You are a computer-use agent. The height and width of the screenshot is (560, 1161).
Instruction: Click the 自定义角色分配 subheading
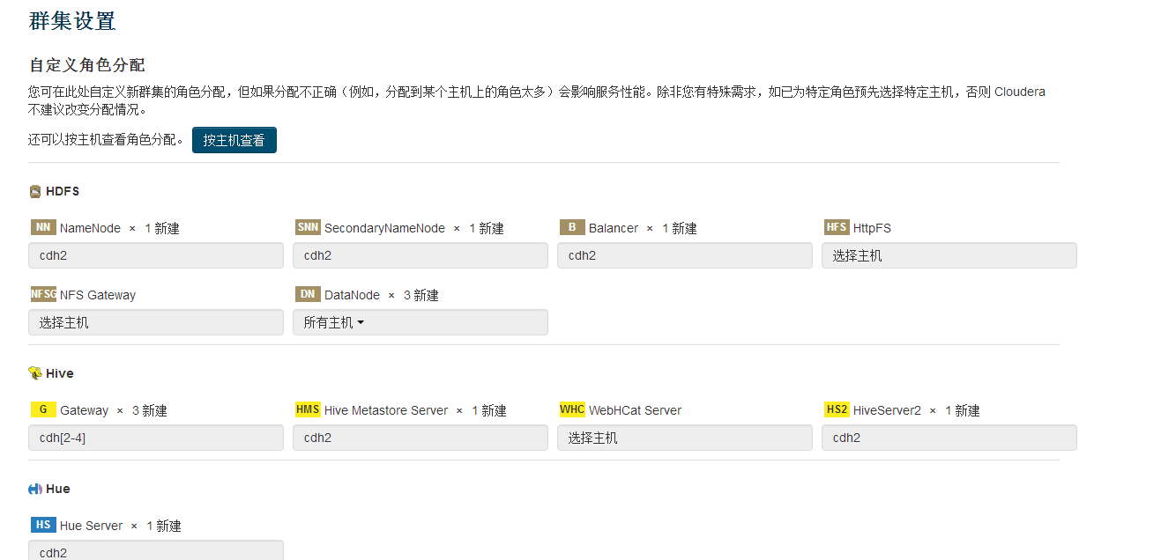click(86, 65)
